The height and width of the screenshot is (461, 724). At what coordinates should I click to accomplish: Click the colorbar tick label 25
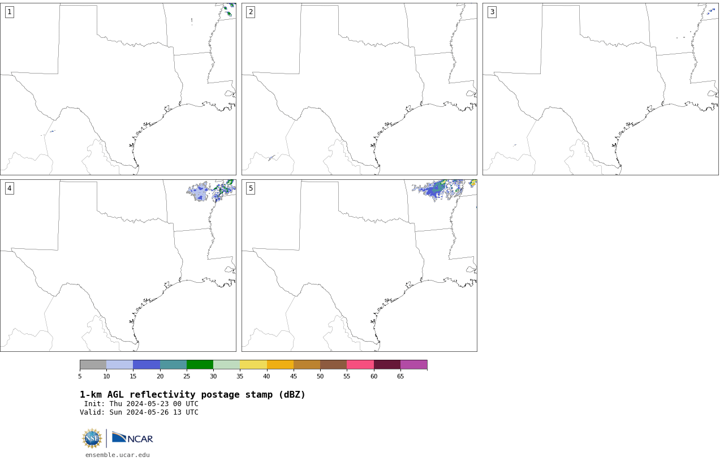pyautogui.click(x=187, y=376)
